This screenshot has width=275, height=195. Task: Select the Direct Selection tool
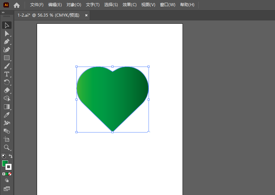(6, 34)
